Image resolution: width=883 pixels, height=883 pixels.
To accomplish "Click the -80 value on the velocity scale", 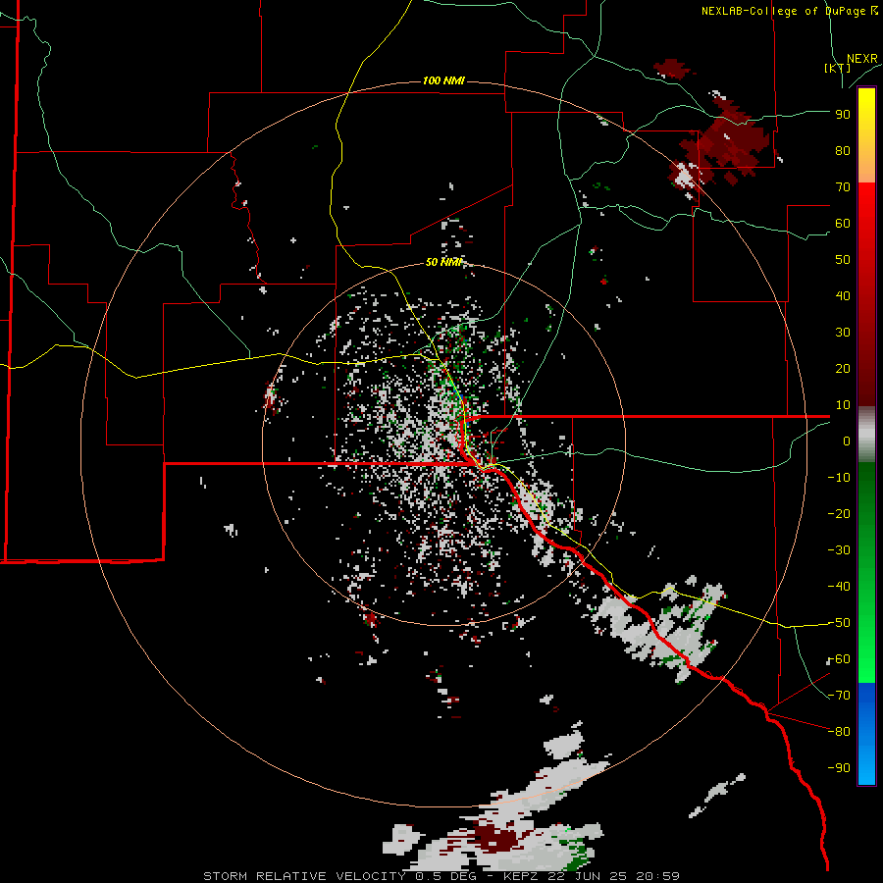I will coord(839,732).
